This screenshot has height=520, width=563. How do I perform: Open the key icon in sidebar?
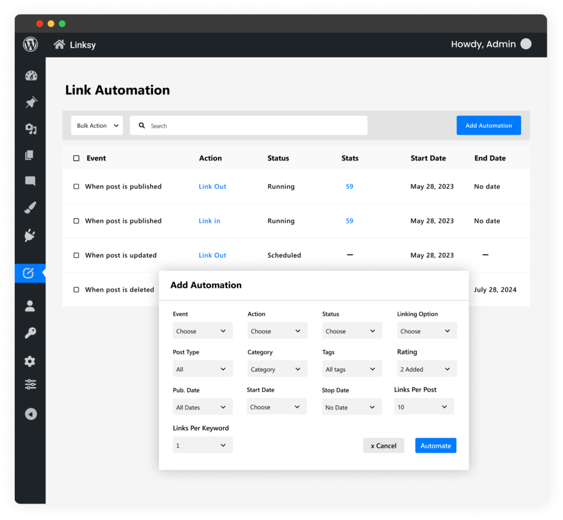point(30,333)
